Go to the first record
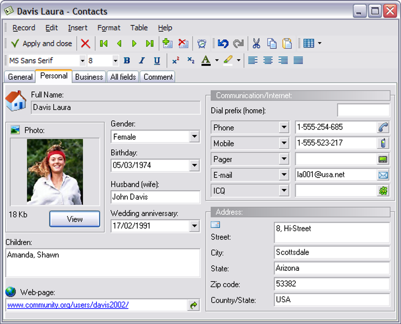401x324 pixels. [x=104, y=44]
